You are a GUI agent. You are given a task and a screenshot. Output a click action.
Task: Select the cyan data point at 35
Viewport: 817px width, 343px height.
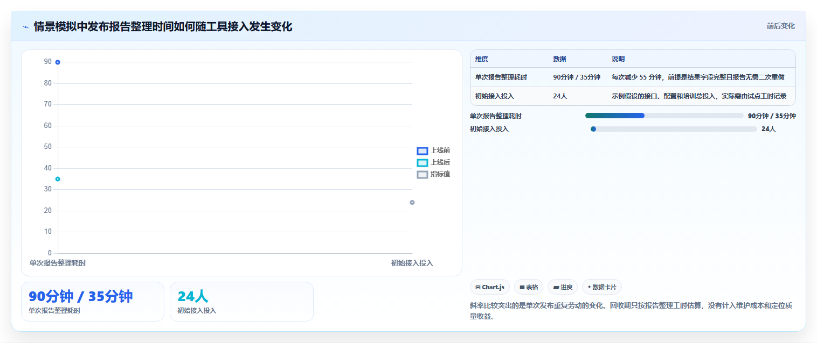click(58, 179)
